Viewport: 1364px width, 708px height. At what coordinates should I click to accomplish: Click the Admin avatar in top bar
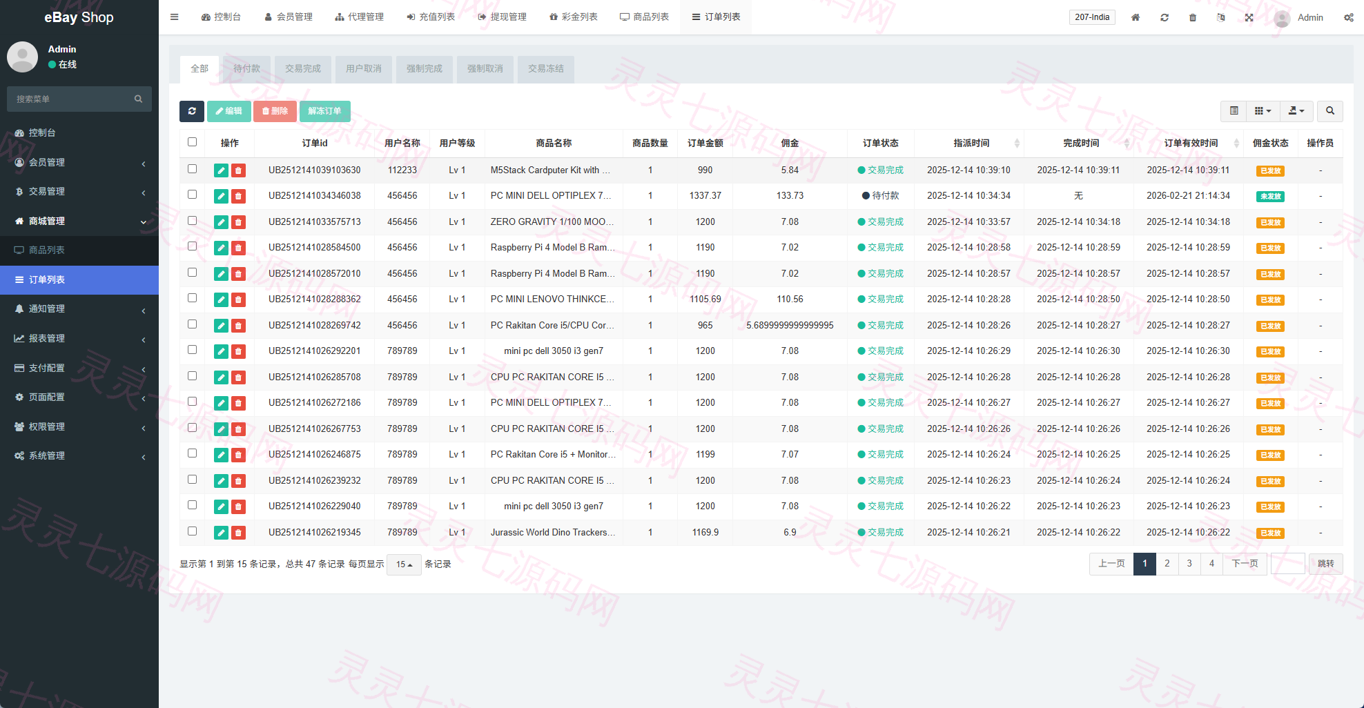pyautogui.click(x=1283, y=18)
